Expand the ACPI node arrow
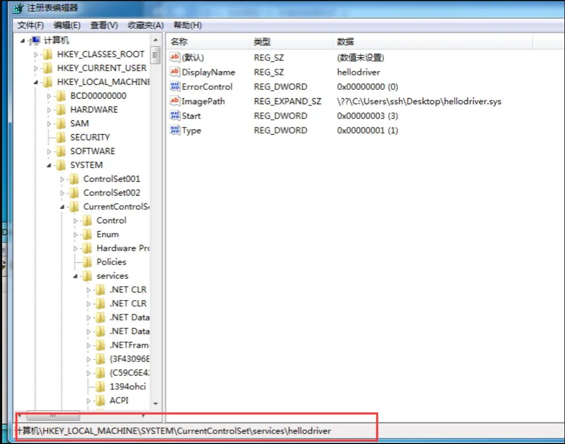The height and width of the screenshot is (444, 565). pos(88,401)
